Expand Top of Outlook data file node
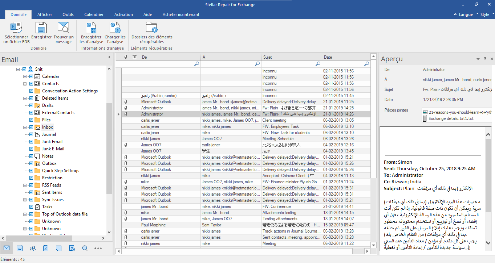Screen dimensions: 495x263 (x=25, y=214)
